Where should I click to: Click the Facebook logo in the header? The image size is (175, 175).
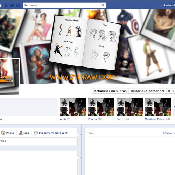(1, 6)
